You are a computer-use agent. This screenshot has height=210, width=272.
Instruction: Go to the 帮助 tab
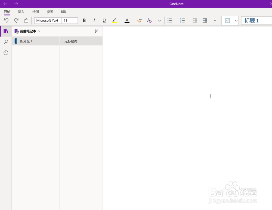tap(64, 12)
